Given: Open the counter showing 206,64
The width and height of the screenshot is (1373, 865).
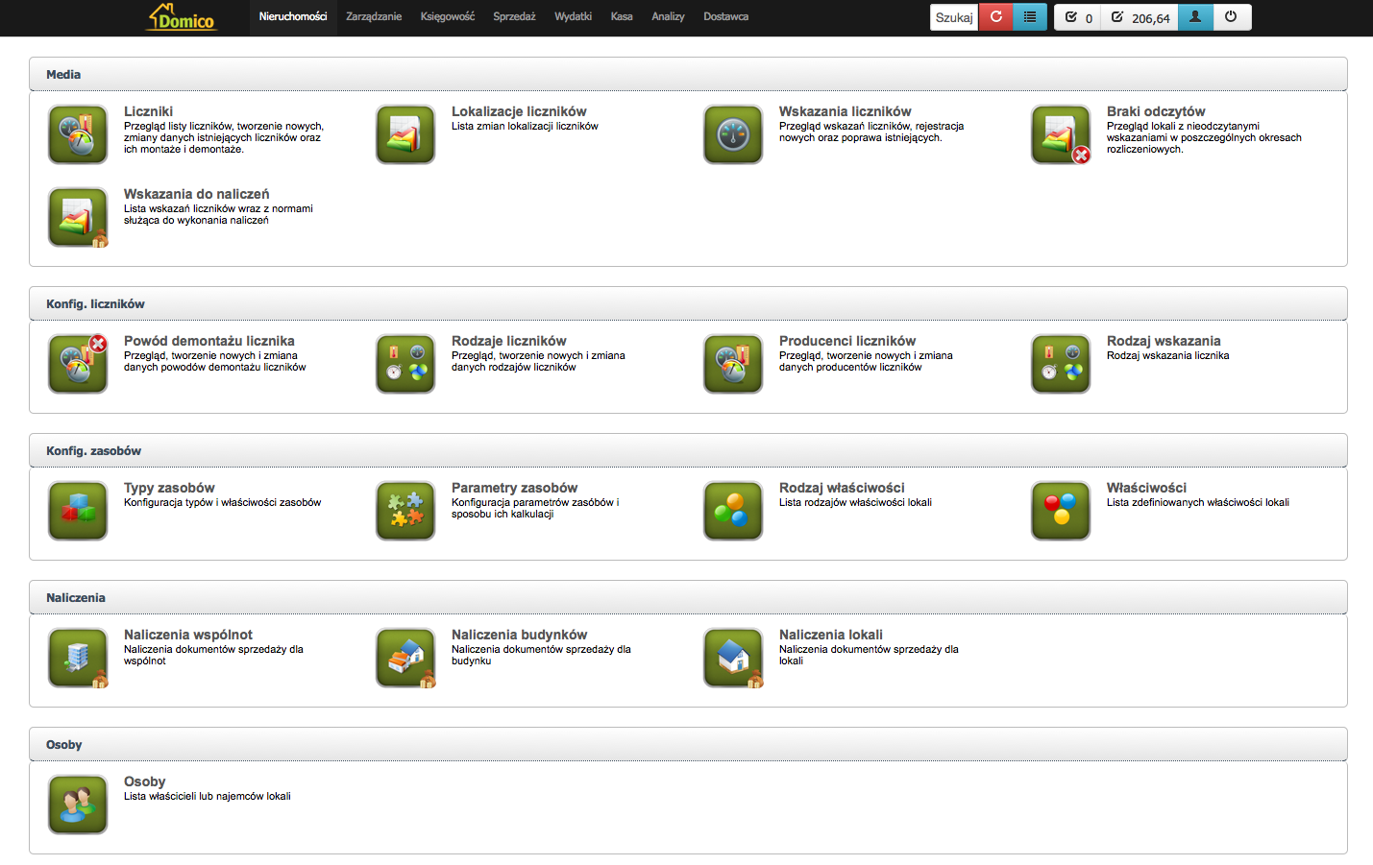Looking at the screenshot, I should point(1140,17).
